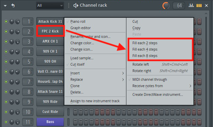This screenshot has width=213, height=127.
Task: Select the 909 OH channel button
Action: pyautogui.click(x=50, y=61)
